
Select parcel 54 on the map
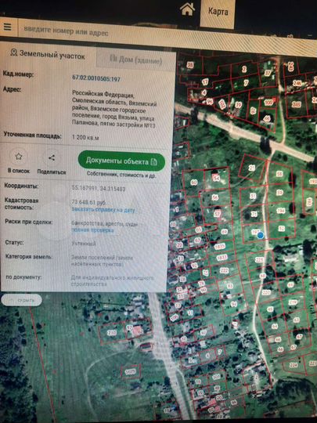(216, 178)
